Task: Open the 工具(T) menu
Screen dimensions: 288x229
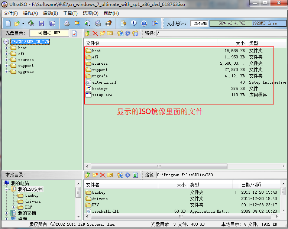Action: click(x=70, y=13)
